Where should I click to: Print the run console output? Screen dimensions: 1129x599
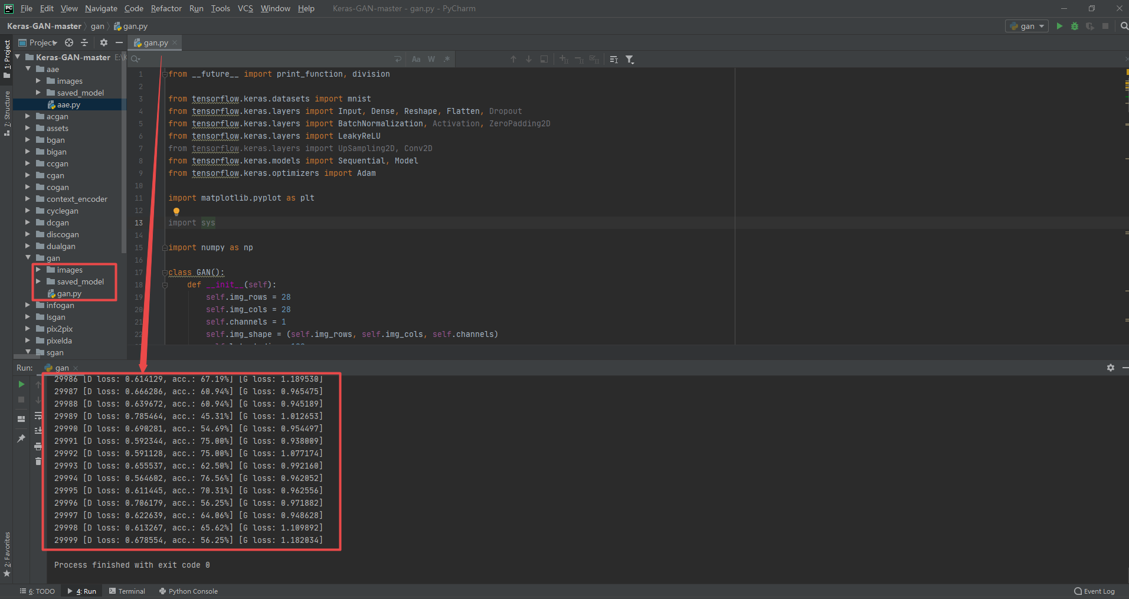click(x=38, y=446)
